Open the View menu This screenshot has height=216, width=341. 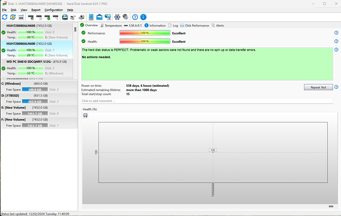(24, 10)
